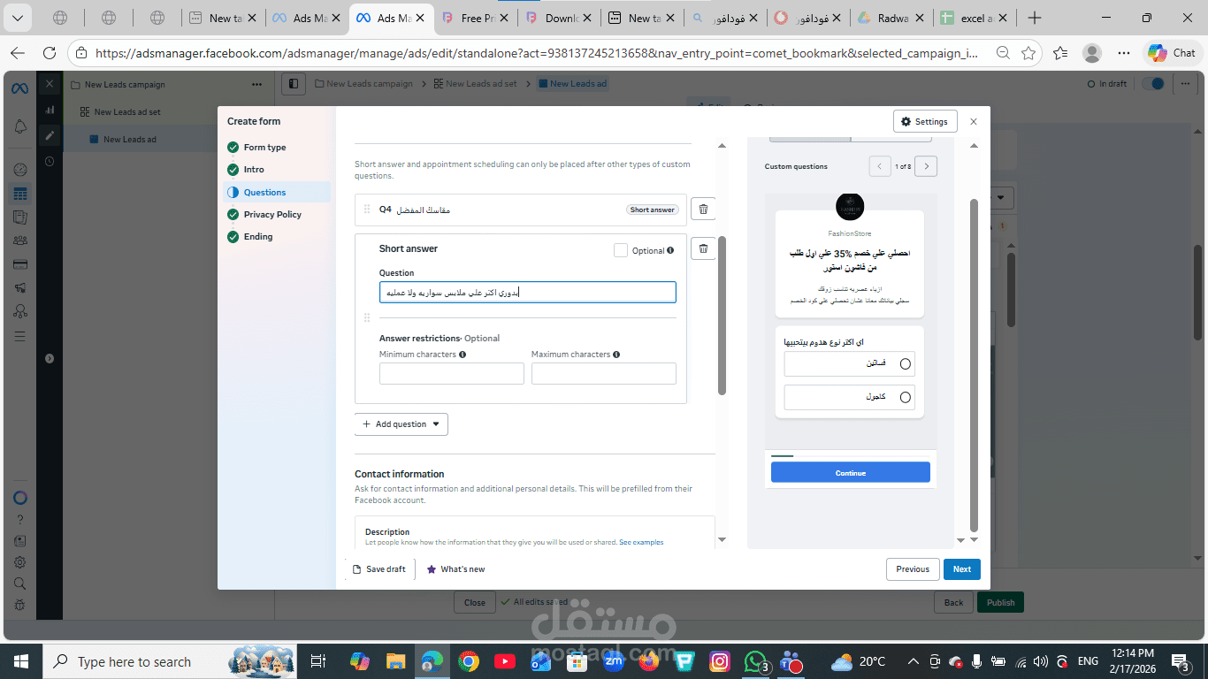1208x679 pixels.
Task: Delete the new Short answer question with its trash icon
Action: (x=703, y=249)
